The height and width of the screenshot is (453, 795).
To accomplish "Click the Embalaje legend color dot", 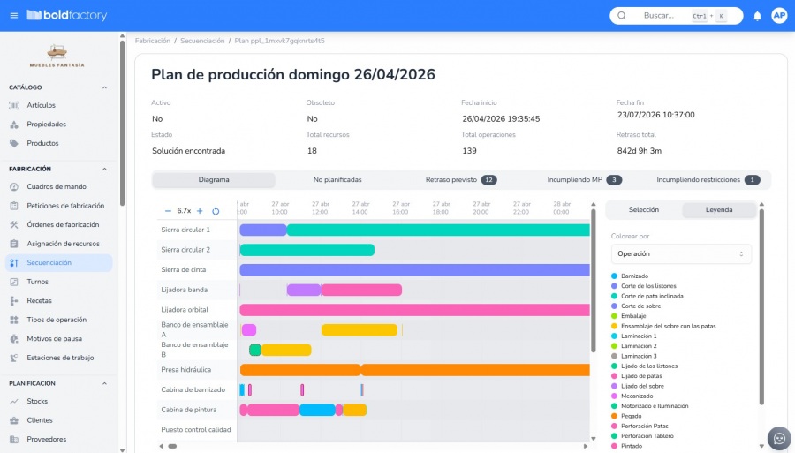I will click(x=614, y=316).
